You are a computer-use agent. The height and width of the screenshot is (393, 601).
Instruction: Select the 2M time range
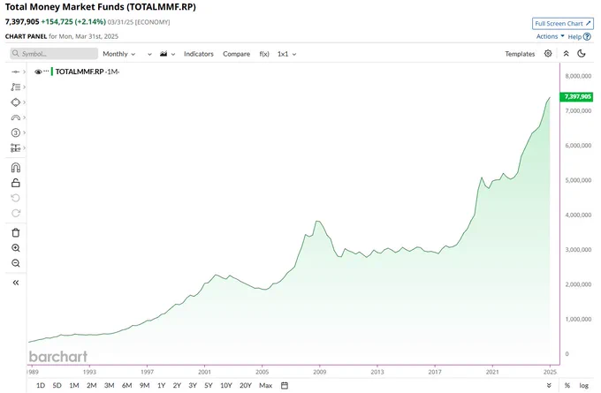coord(92,385)
